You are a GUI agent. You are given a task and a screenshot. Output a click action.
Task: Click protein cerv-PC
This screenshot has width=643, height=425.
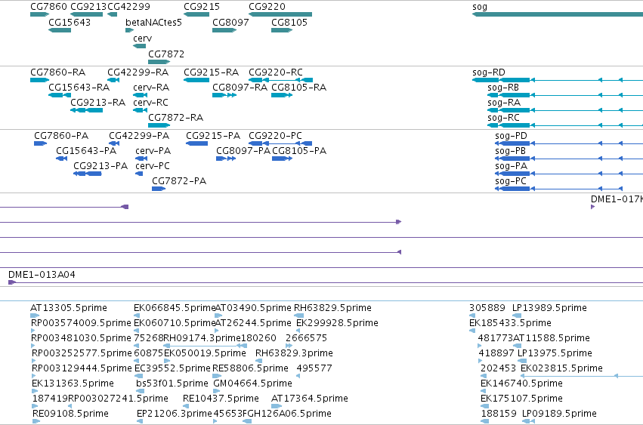point(153,166)
